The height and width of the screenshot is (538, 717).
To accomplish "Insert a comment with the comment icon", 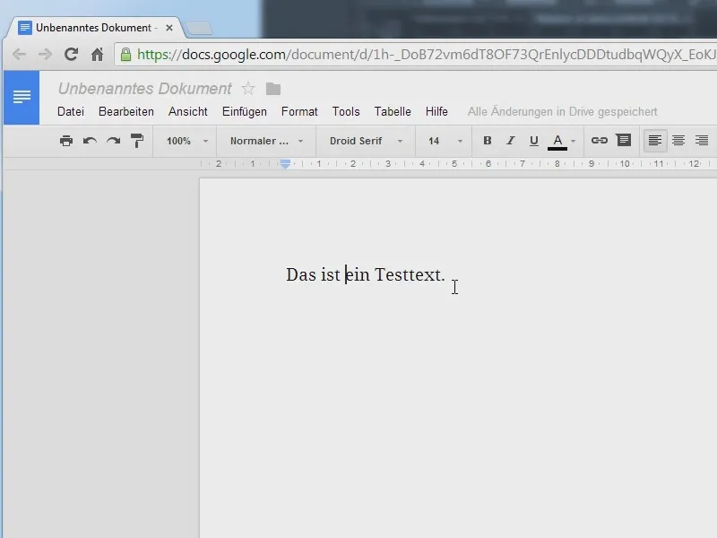I will 623,140.
